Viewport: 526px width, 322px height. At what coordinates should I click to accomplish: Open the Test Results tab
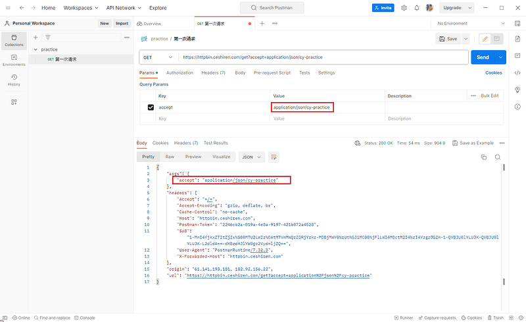(216, 143)
